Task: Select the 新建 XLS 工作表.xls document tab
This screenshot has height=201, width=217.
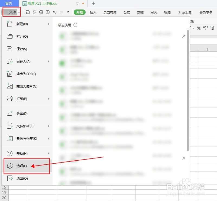Action: coord(42,3)
